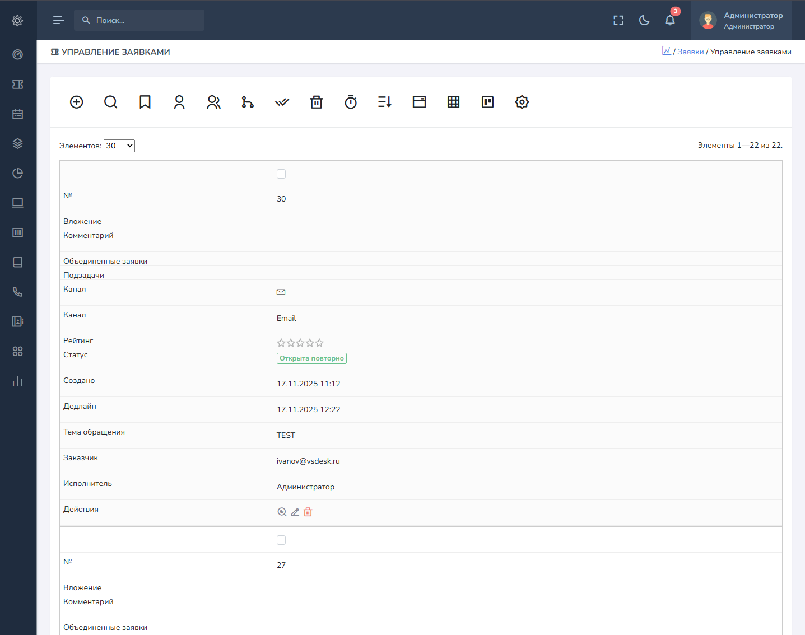Open the ticket search magnifier icon
This screenshot has width=805, height=635.
pos(111,102)
